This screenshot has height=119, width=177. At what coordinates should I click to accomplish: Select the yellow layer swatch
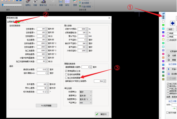[163, 40]
